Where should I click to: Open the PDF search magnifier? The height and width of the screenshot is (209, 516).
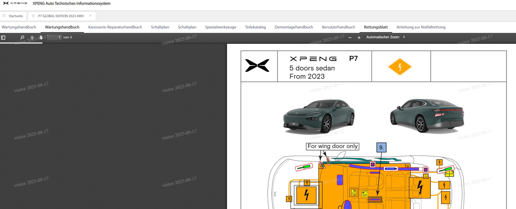point(22,37)
